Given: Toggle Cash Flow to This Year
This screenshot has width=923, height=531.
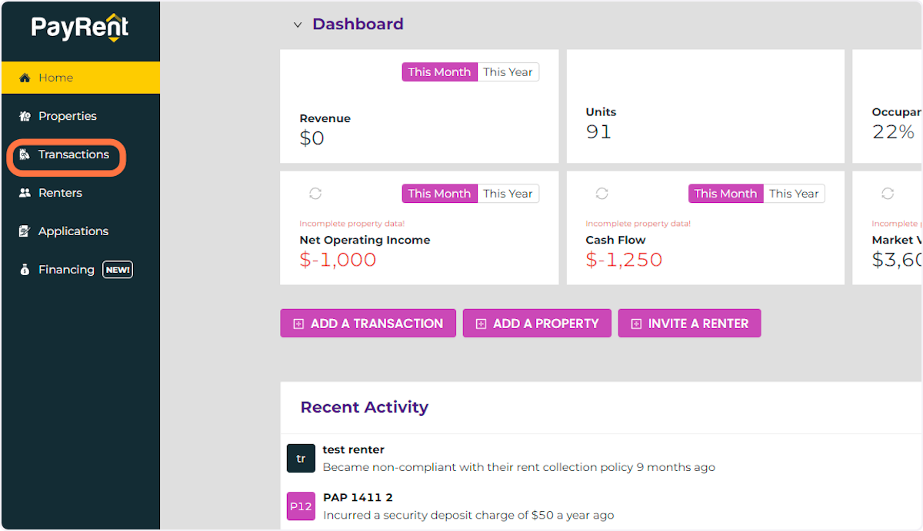Looking at the screenshot, I should tap(794, 194).
